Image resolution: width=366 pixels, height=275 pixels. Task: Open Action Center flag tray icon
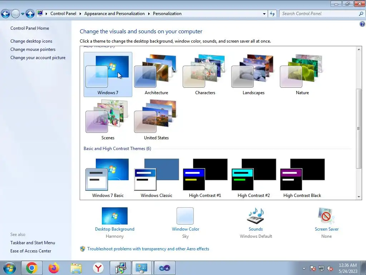pyautogui.click(x=313, y=268)
